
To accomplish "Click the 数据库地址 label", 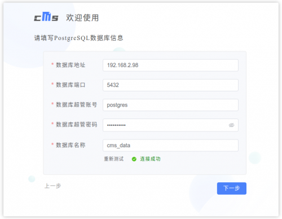I will 70,65.
